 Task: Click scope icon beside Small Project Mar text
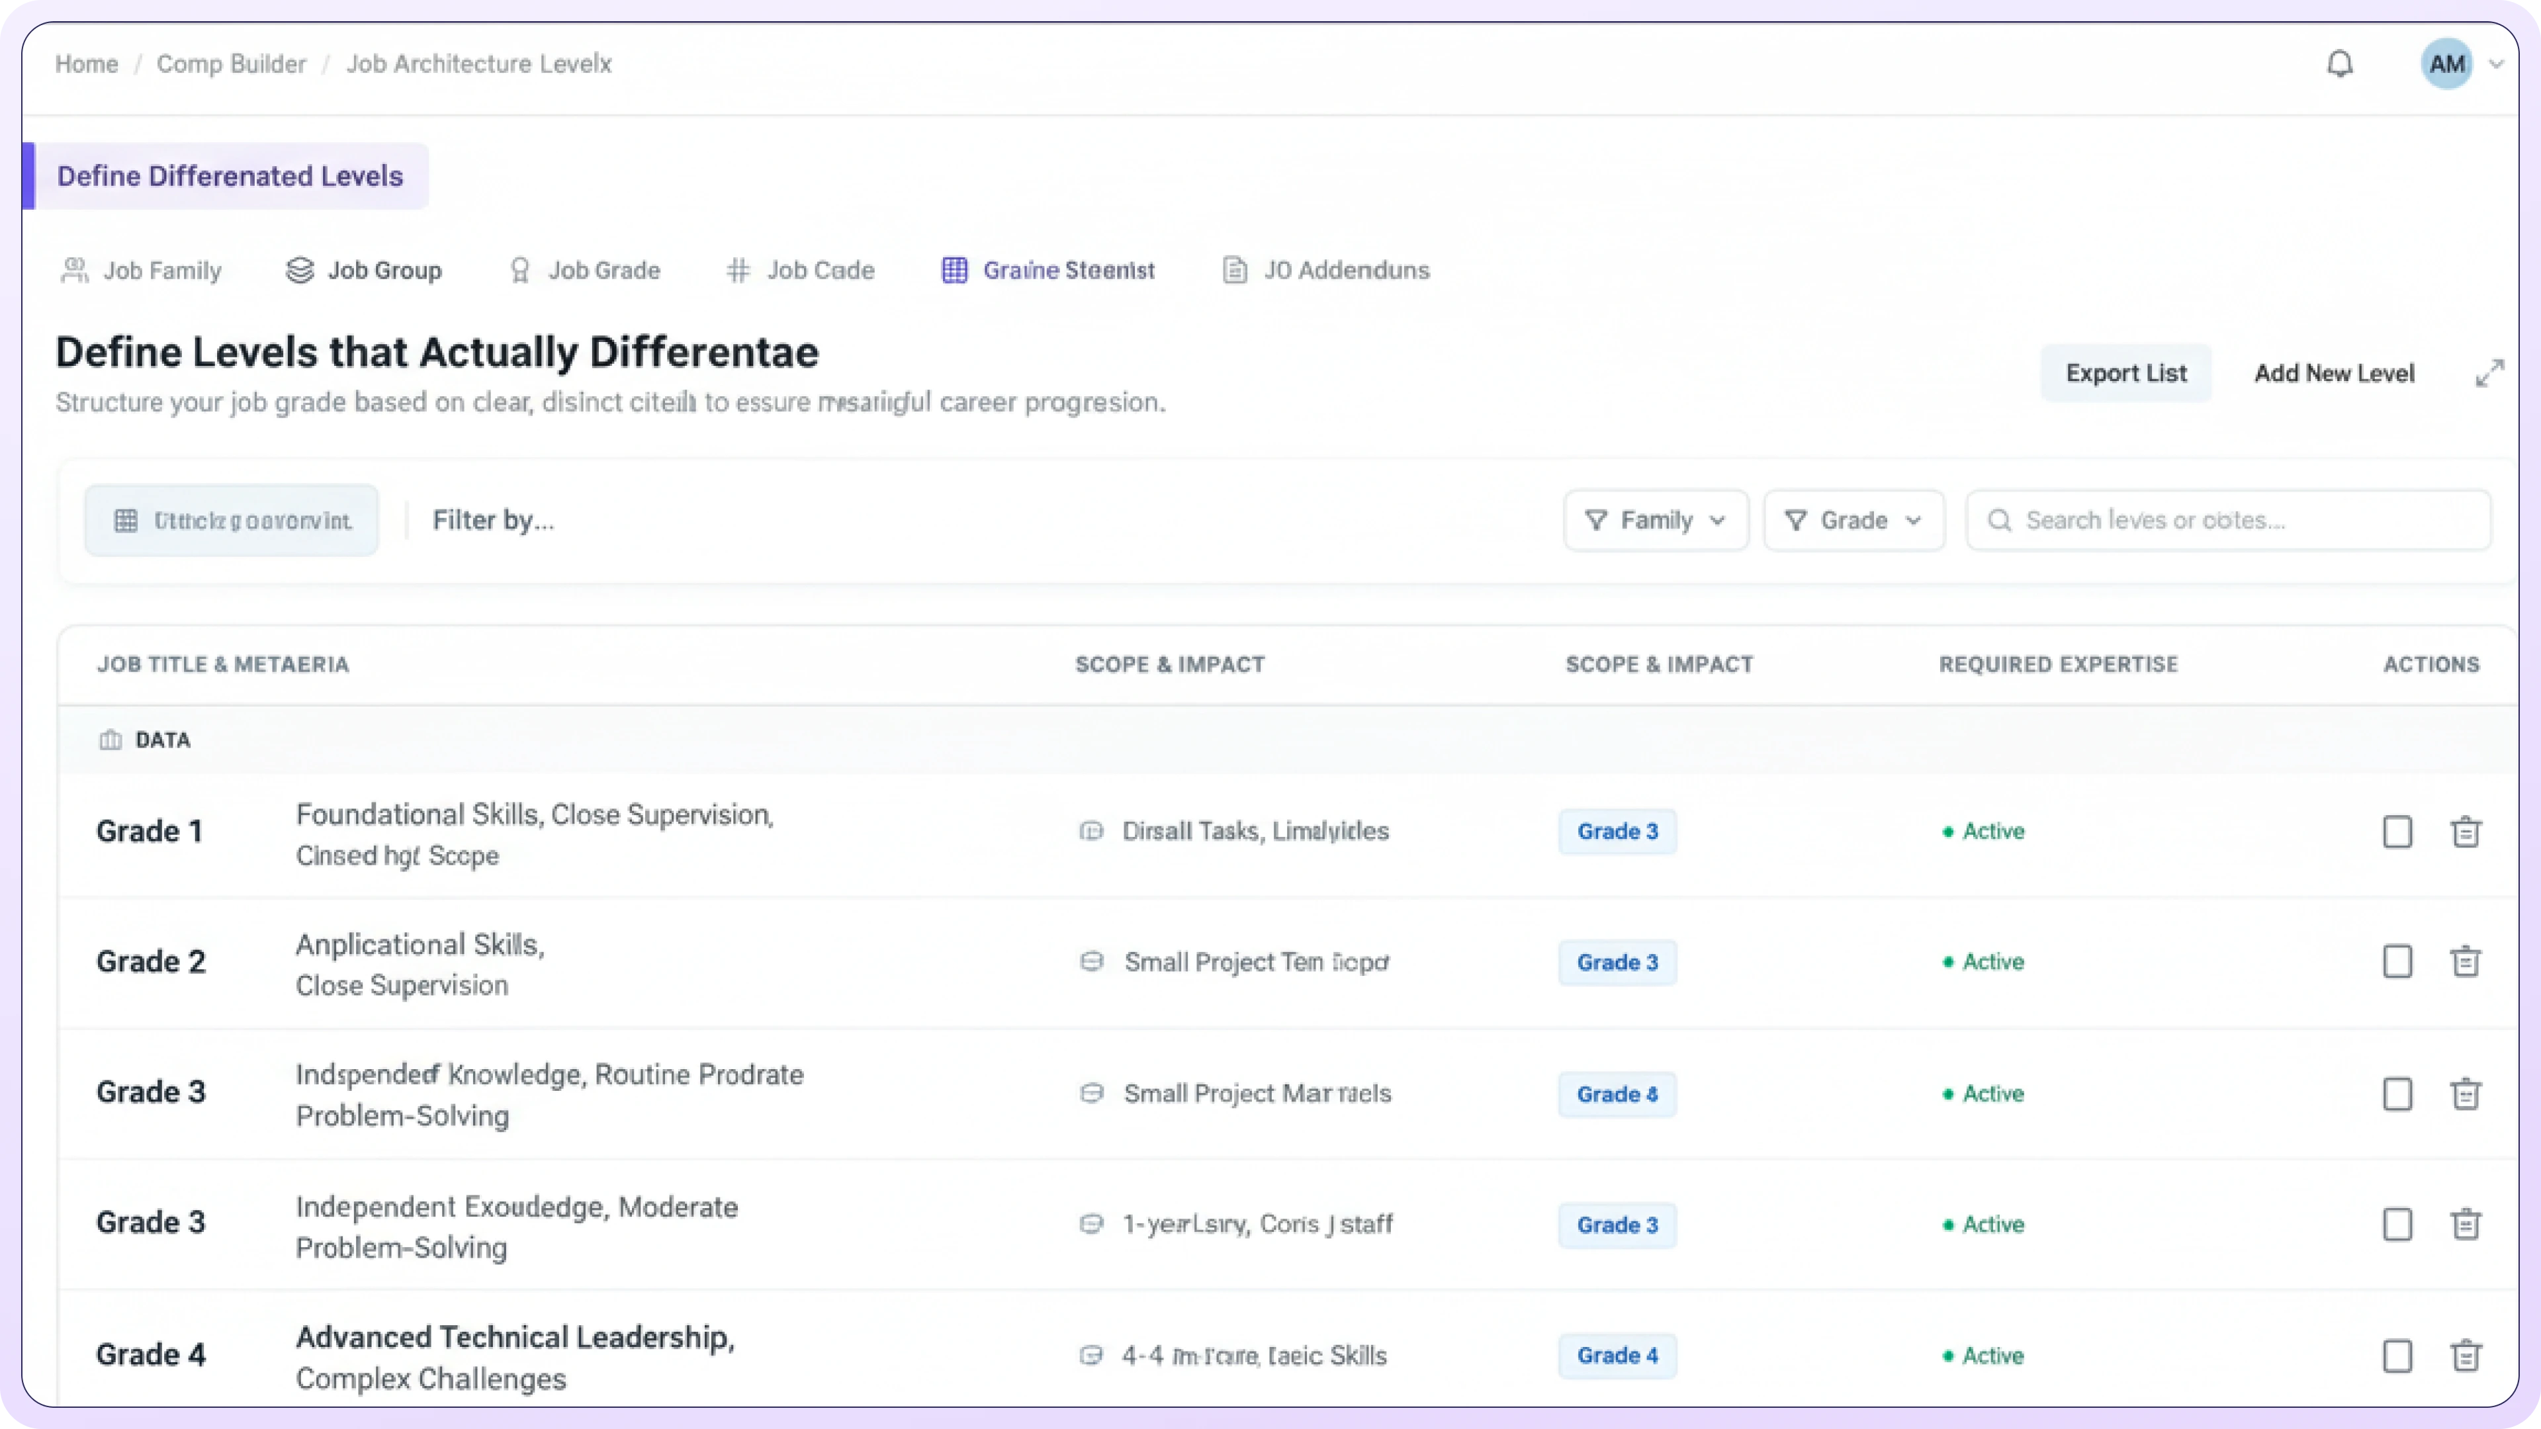tap(1091, 1093)
